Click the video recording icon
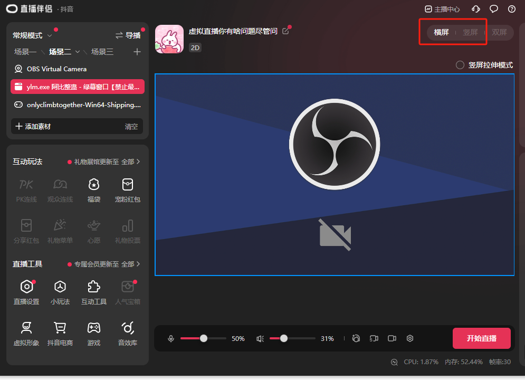 pos(392,338)
